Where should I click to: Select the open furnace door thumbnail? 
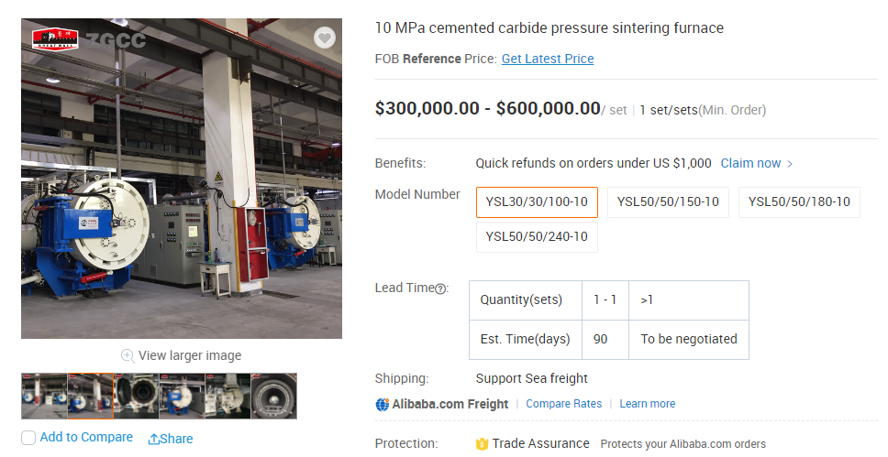click(137, 396)
